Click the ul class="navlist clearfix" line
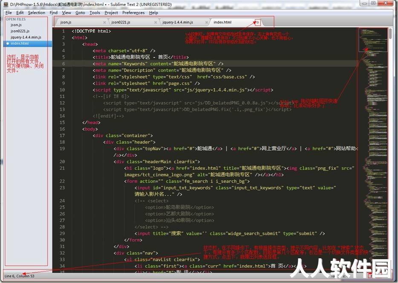The image size is (398, 283). tap(162, 260)
